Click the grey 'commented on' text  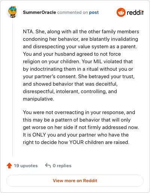click(x=72, y=12)
